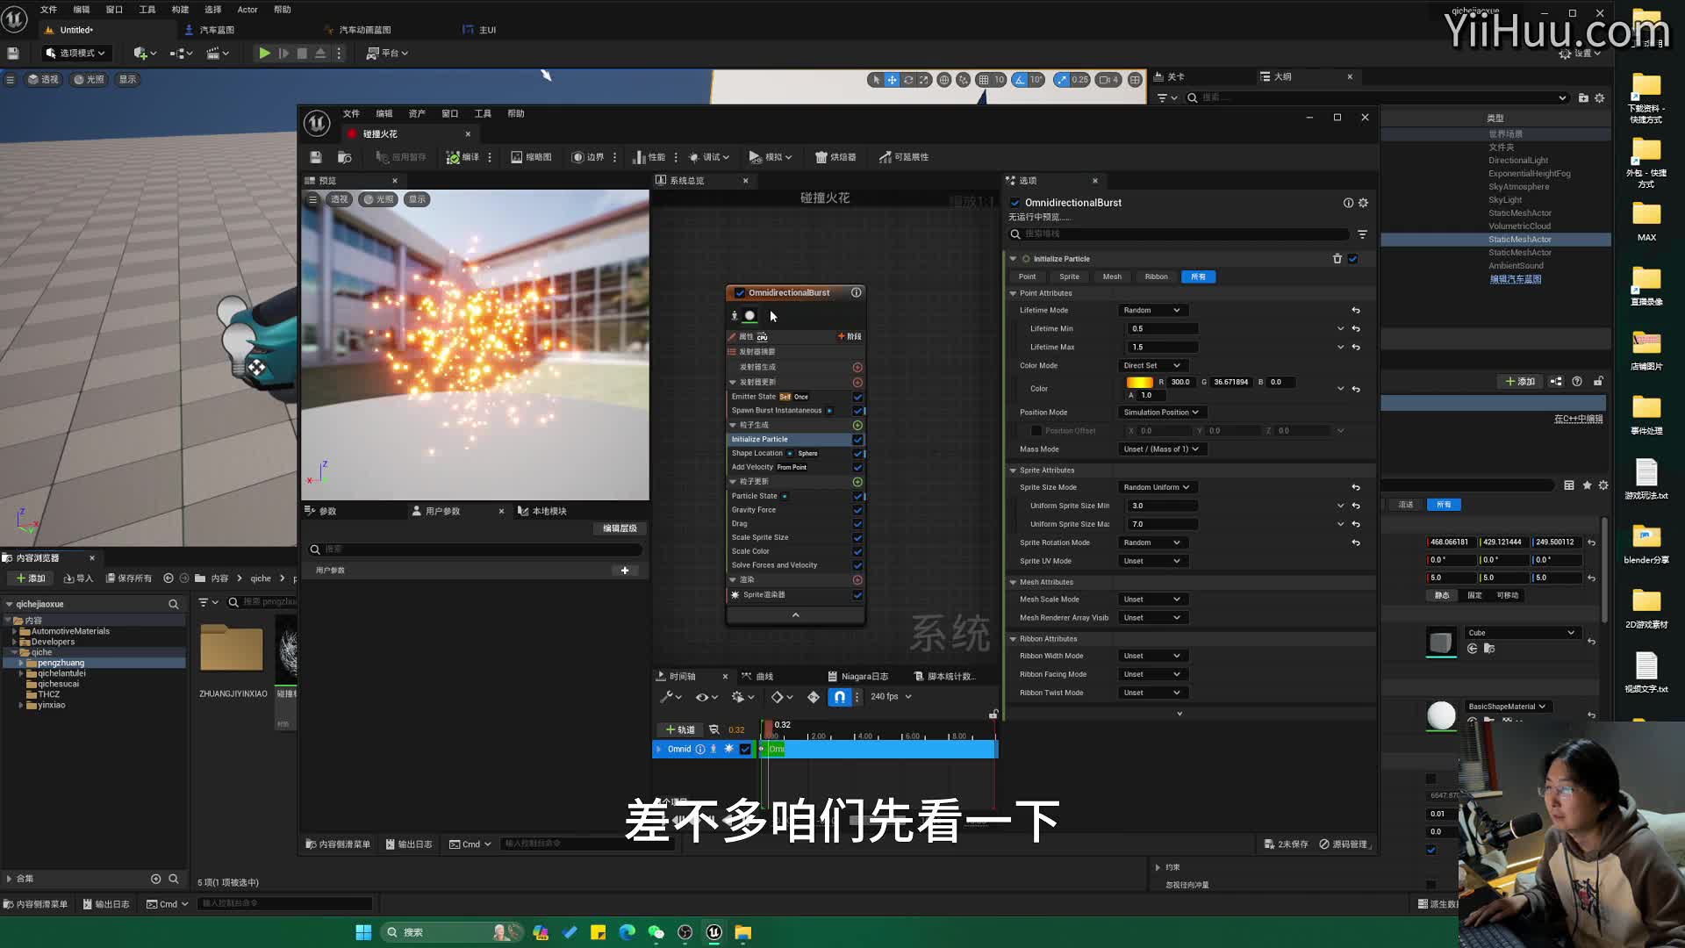This screenshot has width=1685, height=948.
Task: Open the Sprite Size Mode dropdown
Action: click(1156, 487)
